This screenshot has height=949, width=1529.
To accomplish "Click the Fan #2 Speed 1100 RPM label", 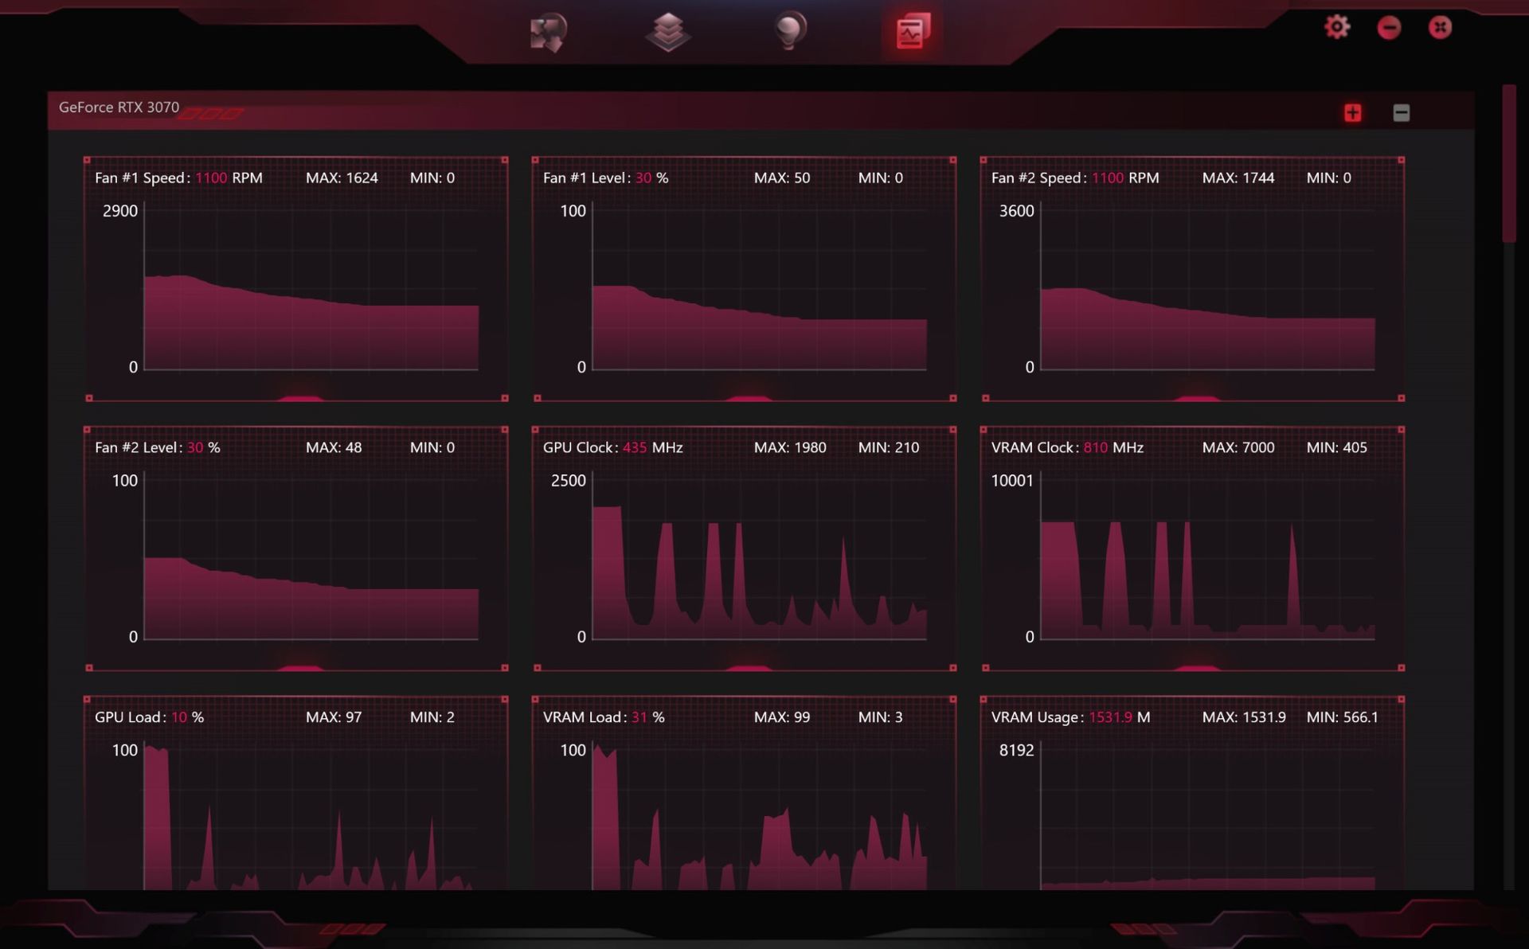I will [1075, 178].
